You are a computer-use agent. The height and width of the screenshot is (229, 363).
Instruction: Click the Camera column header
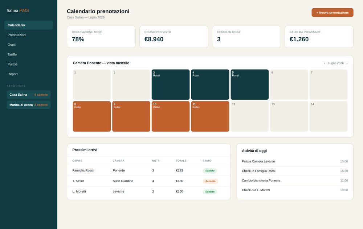tap(119, 161)
